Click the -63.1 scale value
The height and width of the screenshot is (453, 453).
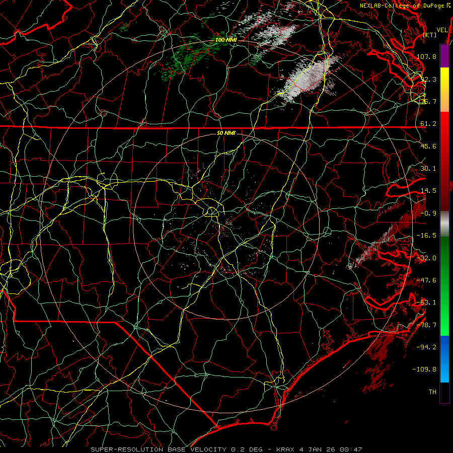click(426, 303)
